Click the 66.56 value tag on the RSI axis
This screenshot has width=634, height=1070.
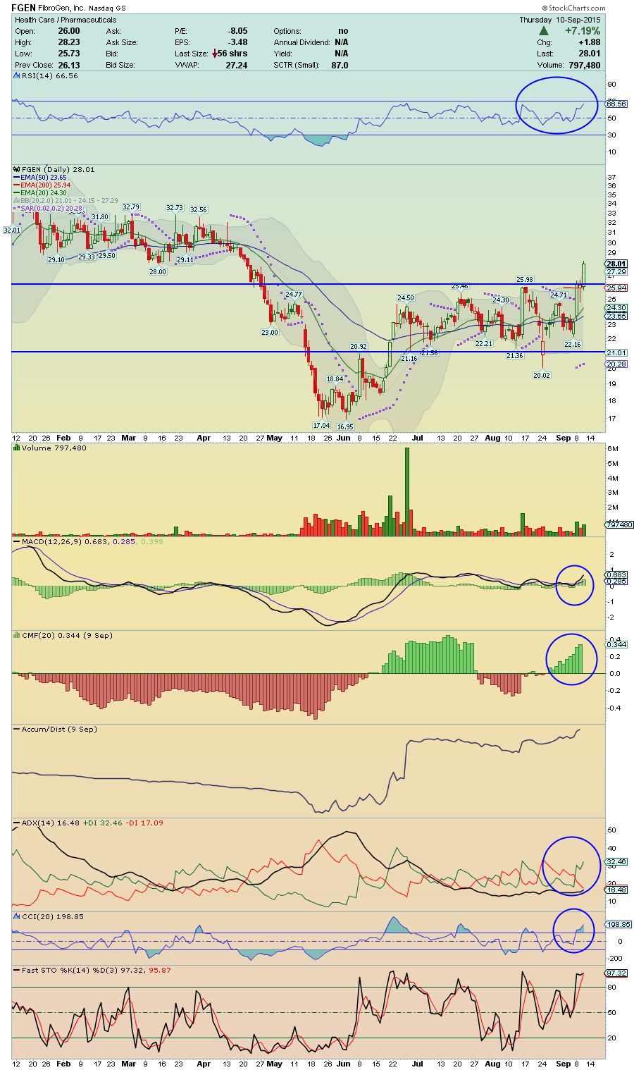click(617, 104)
